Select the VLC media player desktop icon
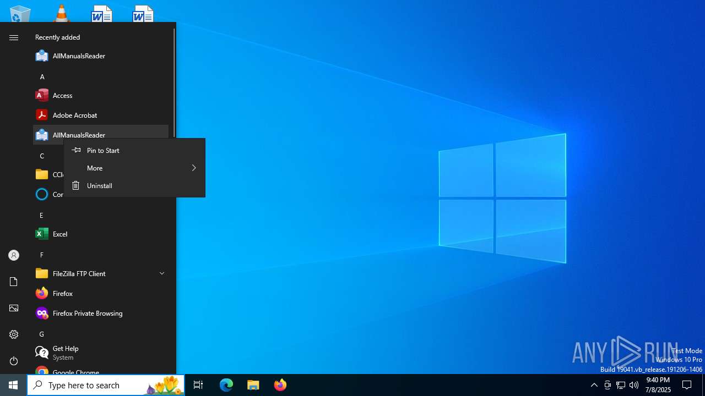Screen dimensions: 705x396 coord(61,14)
